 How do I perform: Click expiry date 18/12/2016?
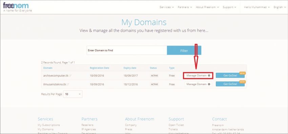[x=130, y=84]
